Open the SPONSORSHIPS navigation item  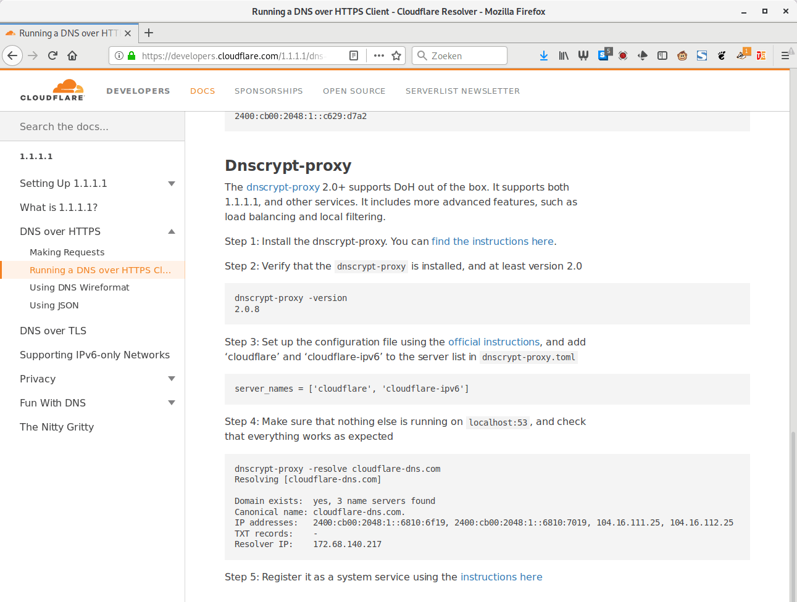(269, 91)
